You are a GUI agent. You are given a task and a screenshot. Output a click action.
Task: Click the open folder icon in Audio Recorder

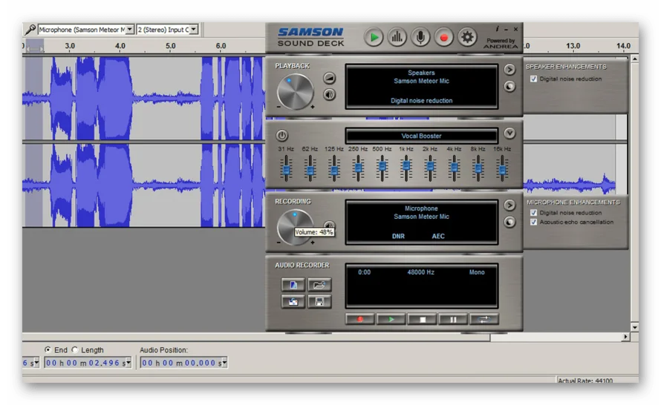point(319,285)
